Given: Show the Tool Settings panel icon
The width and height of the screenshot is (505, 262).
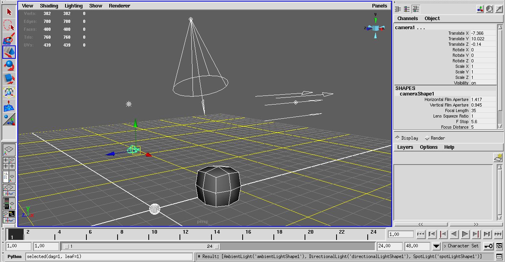Looking at the screenshot, I should 407,9.
